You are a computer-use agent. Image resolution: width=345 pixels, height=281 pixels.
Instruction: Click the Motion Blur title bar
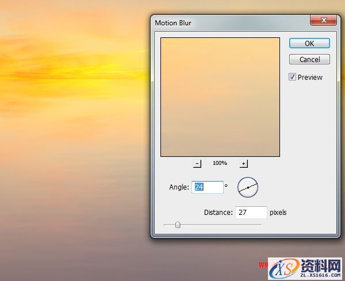pyautogui.click(x=230, y=22)
